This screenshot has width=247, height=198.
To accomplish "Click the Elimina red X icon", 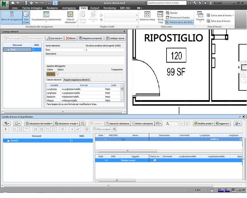I will pyautogui.click(x=67, y=38).
